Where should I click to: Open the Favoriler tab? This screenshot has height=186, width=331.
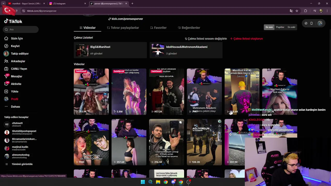tap(158, 28)
